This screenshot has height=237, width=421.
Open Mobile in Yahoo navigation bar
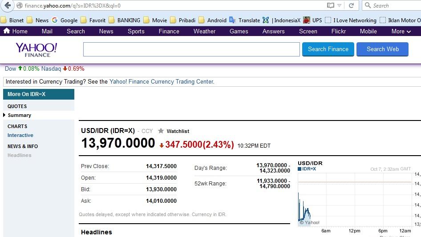368,31
